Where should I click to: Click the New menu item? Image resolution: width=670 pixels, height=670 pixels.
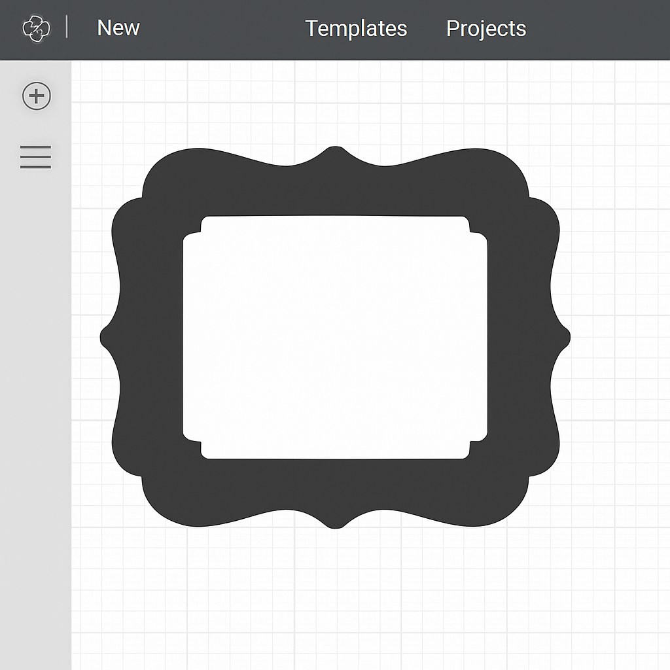(x=118, y=28)
